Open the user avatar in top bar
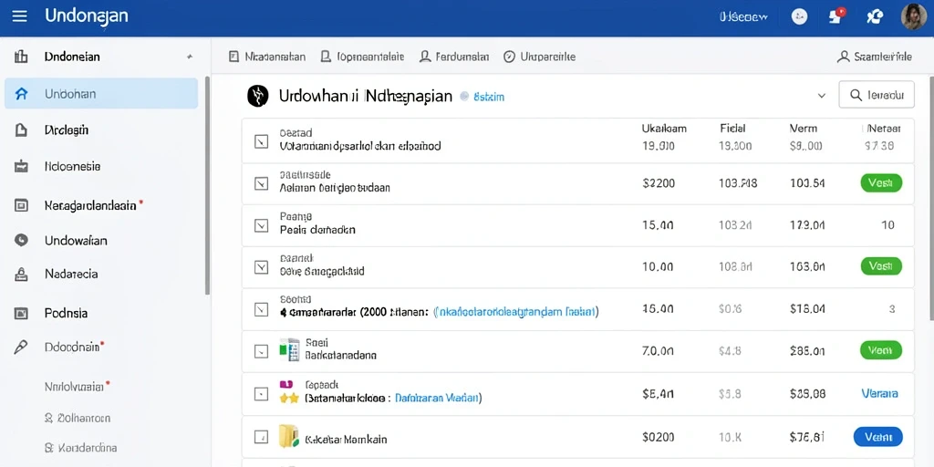 (912, 16)
